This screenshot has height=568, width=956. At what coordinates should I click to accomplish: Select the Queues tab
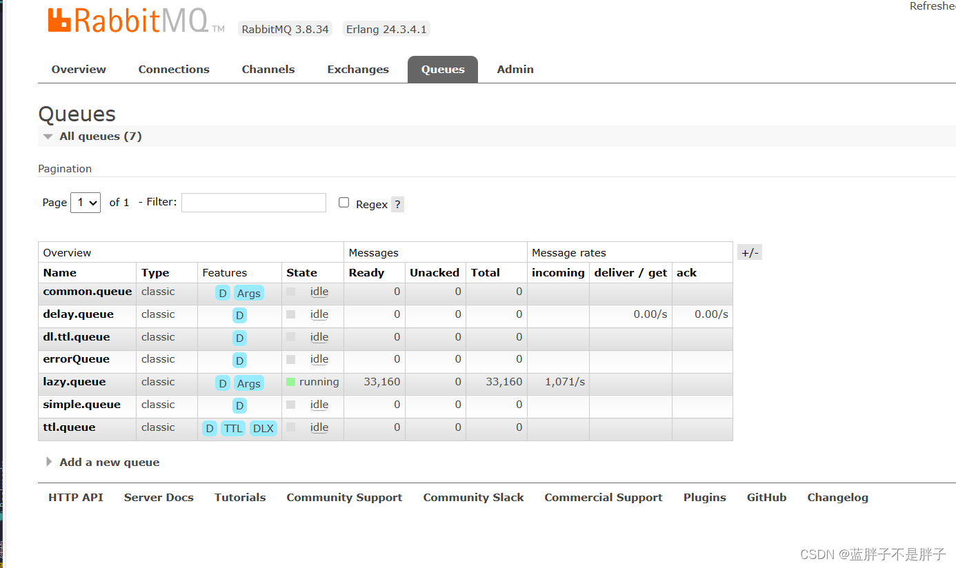(x=443, y=69)
